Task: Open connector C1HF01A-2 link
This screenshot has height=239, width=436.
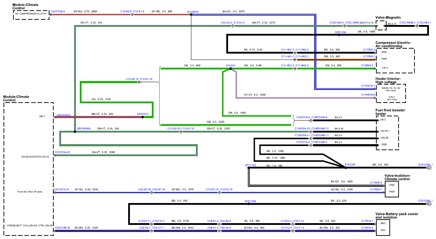Action: (x=303, y=117)
